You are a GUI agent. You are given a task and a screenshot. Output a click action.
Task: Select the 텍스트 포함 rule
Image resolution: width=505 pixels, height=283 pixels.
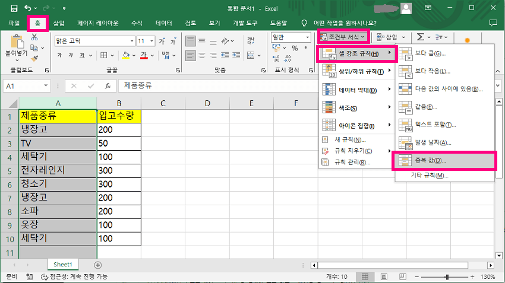tap(445, 125)
